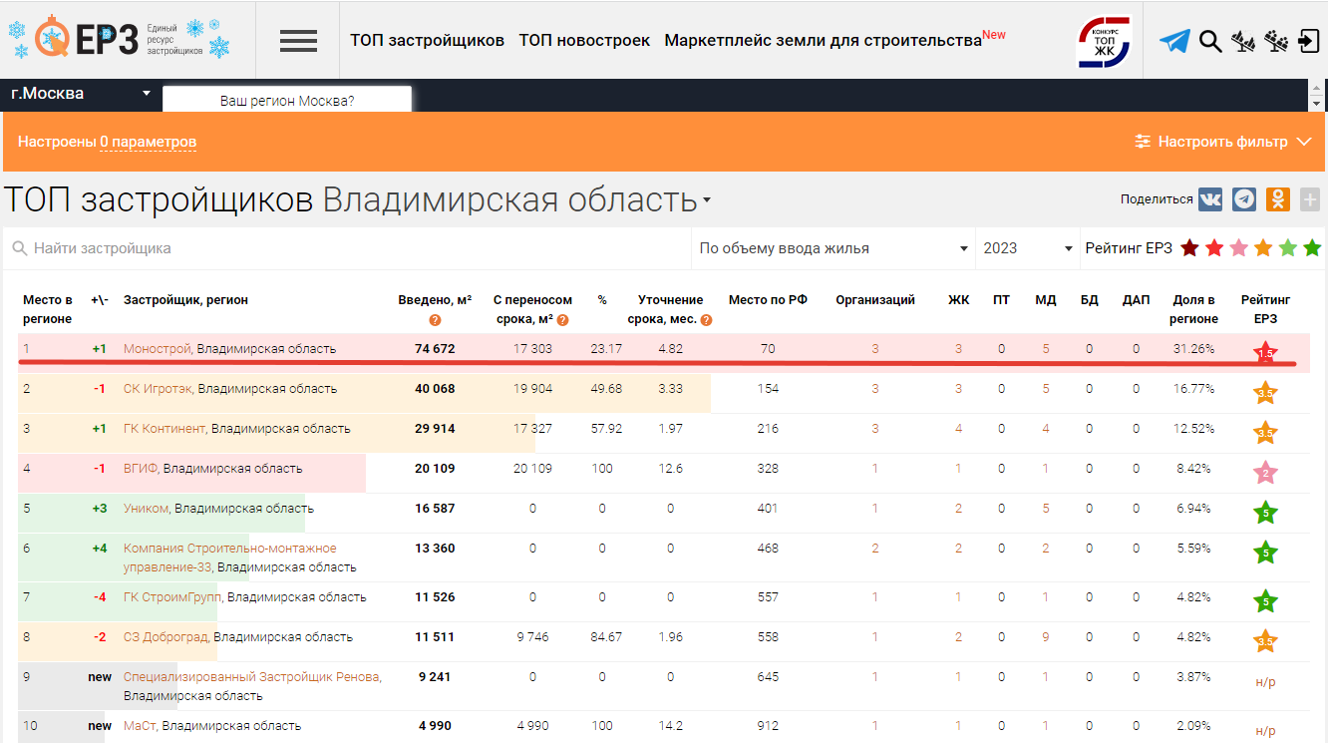Image resolution: width=1328 pixels, height=743 pixels.
Task: Open ГК Континент developer link
Action: coord(165,429)
